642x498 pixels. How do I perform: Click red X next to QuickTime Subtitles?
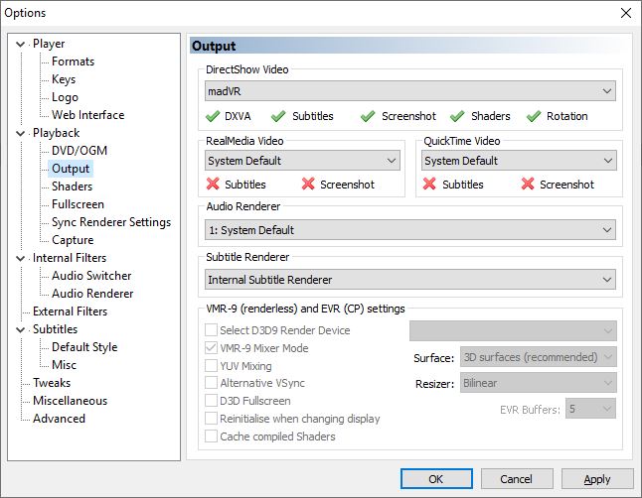coord(429,184)
